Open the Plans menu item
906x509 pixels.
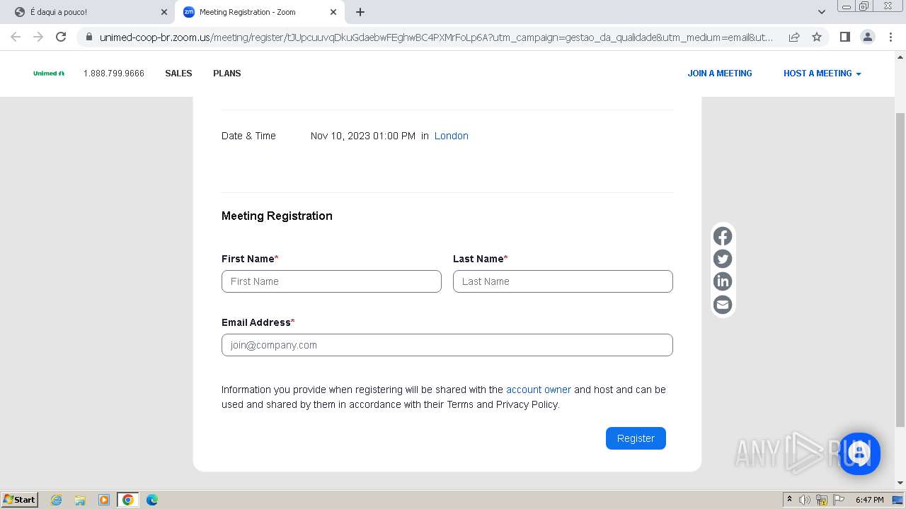(227, 74)
